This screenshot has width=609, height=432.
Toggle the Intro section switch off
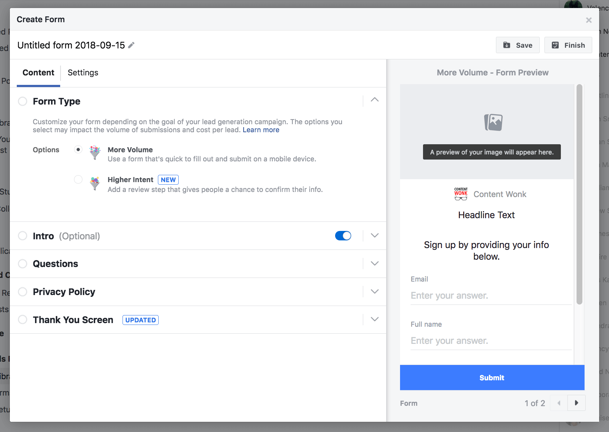pos(343,236)
